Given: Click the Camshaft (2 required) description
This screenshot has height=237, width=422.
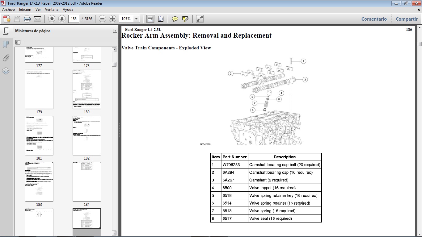Looking at the screenshot, I should point(269,180).
